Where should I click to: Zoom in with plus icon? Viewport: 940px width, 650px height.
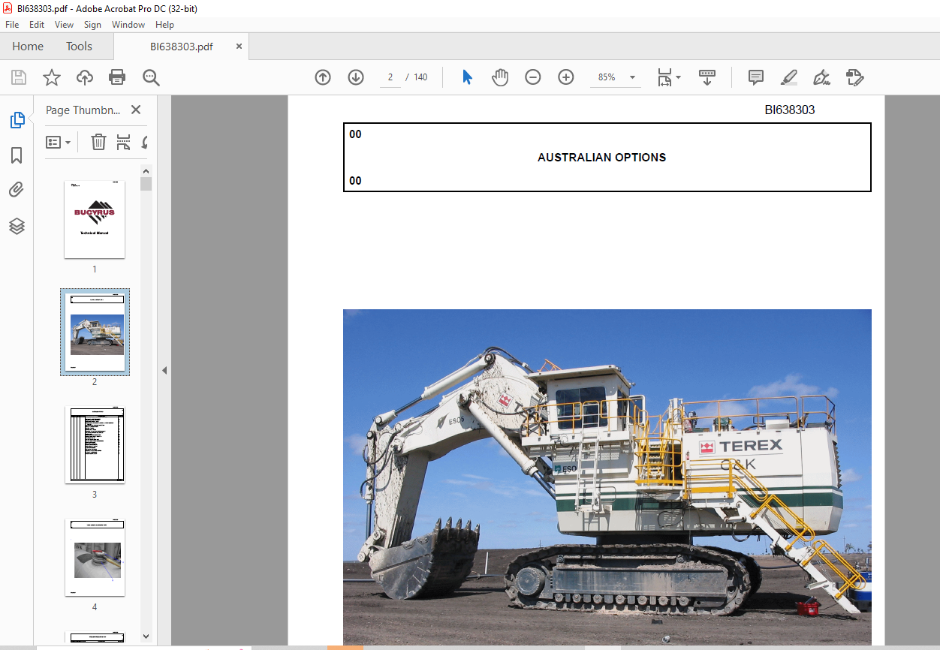click(566, 77)
